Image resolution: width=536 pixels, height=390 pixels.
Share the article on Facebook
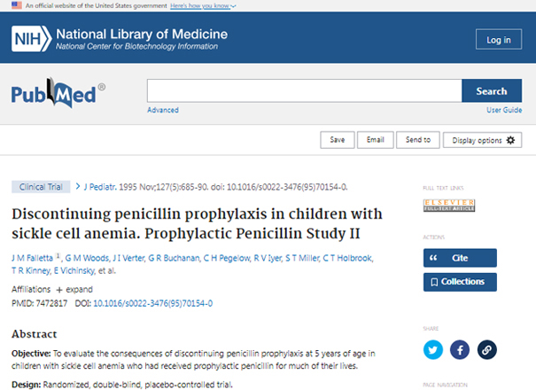[x=460, y=349]
